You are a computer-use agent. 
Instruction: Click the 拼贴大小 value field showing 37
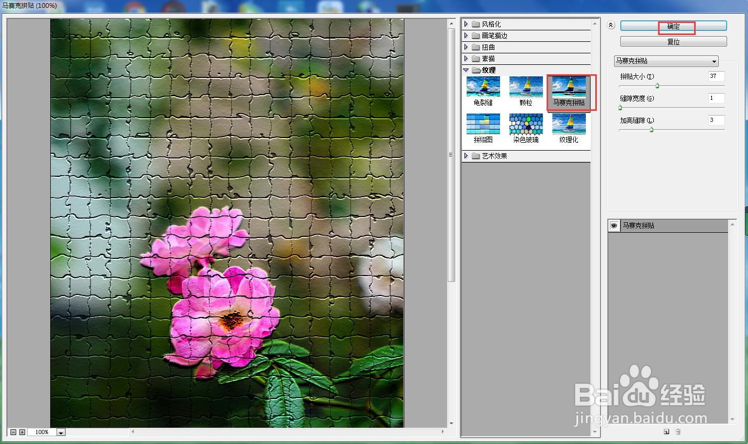pyautogui.click(x=717, y=76)
